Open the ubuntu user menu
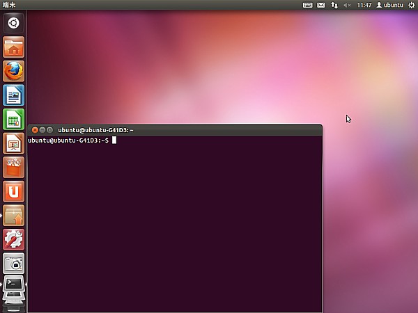The height and width of the screenshot is (313, 418). point(389,5)
